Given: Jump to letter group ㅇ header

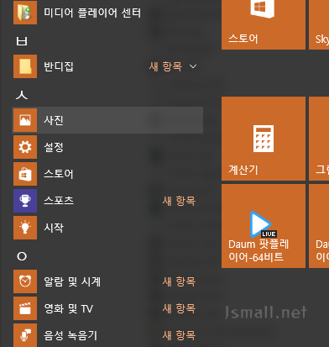Looking at the screenshot, I should tap(22, 256).
